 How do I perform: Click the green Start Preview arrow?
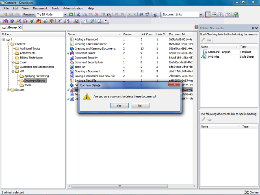click(x=71, y=15)
